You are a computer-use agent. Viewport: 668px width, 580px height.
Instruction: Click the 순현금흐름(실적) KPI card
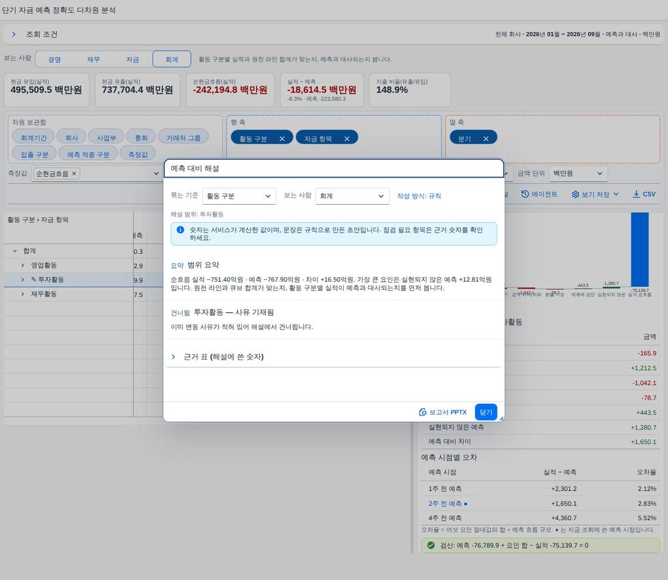pyautogui.click(x=230, y=90)
